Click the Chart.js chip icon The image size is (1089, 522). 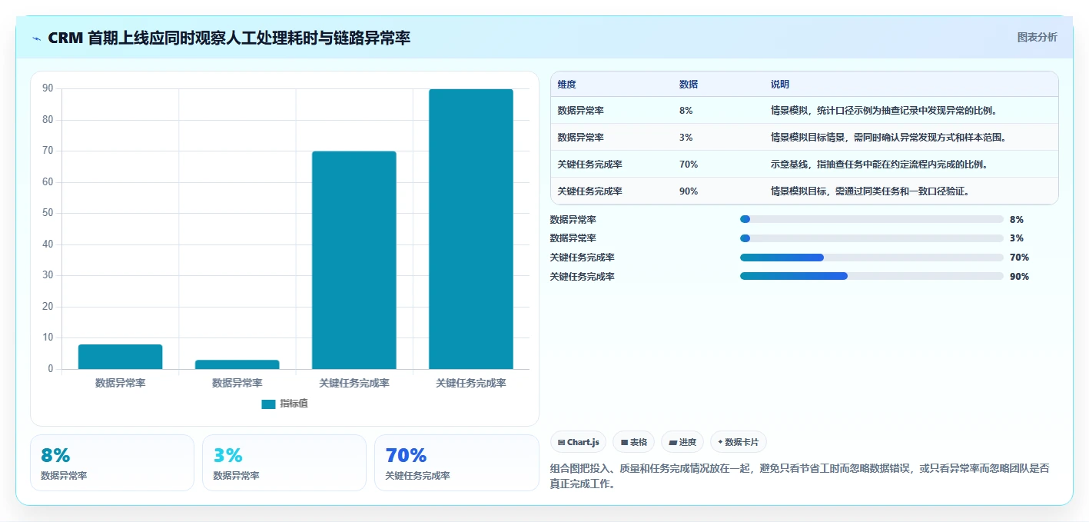(562, 442)
